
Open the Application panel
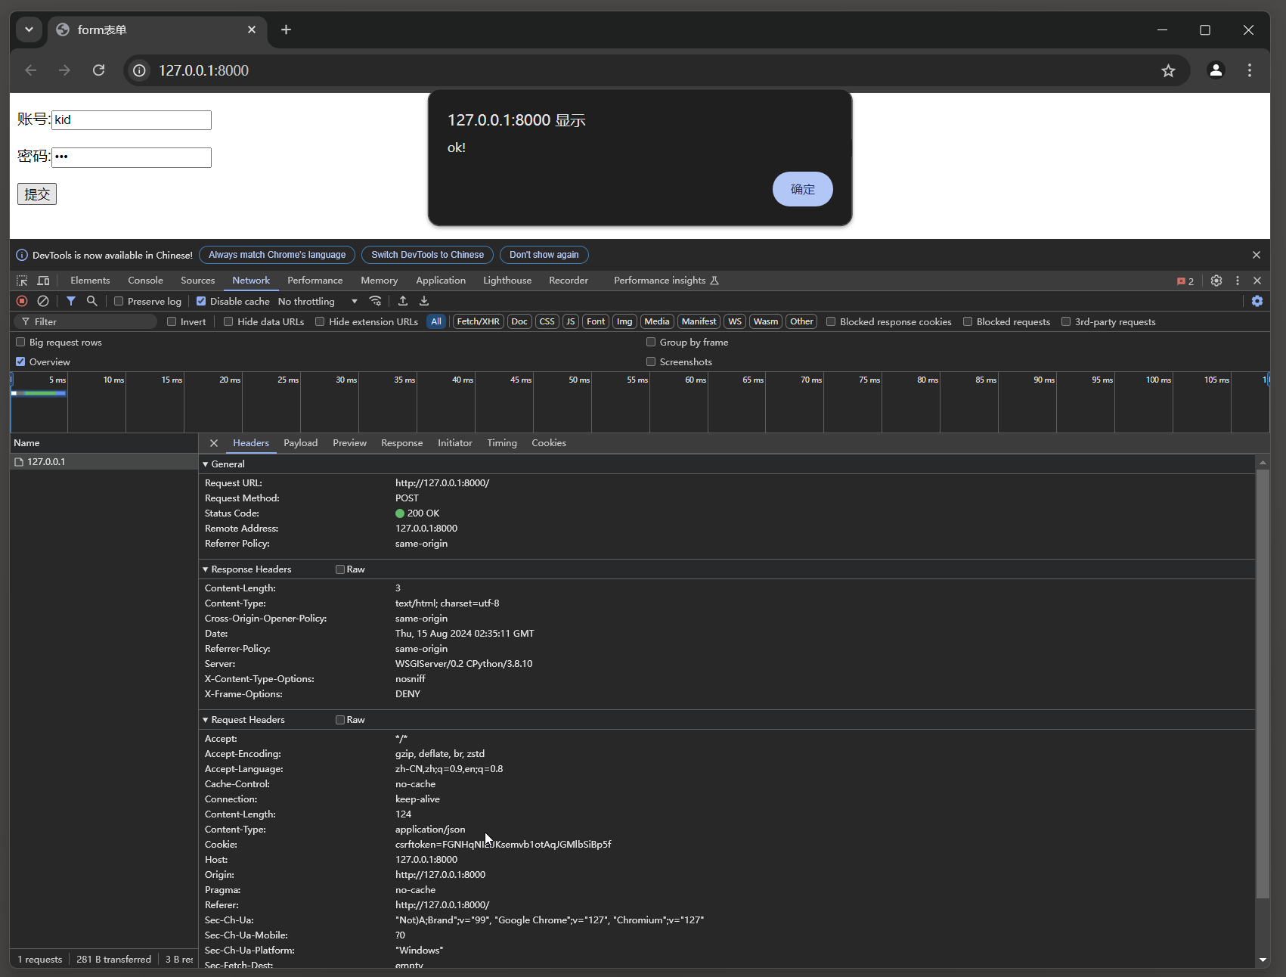pos(441,281)
